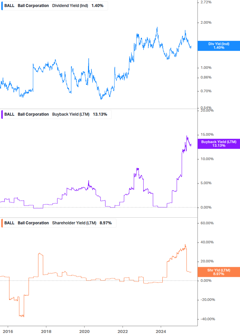Click the 2.00% axis label in dividend chart
The height and width of the screenshot is (336, 240).
(206, 22)
